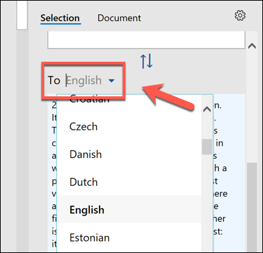Open the translator settings gear

pyautogui.click(x=240, y=16)
